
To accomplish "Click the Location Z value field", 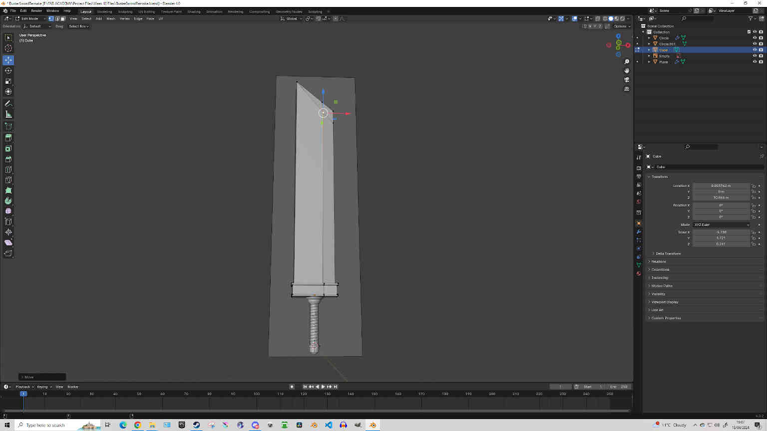I will [721, 198].
